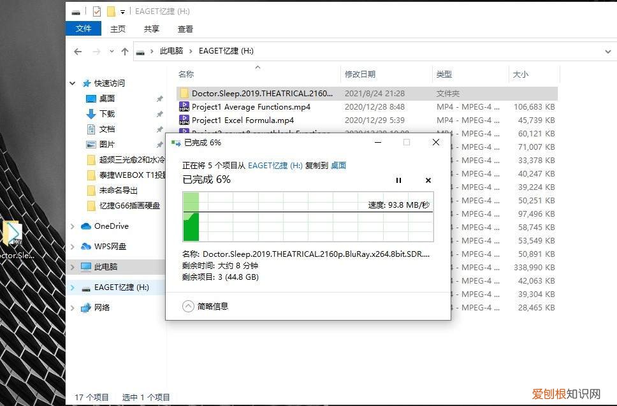Click the New Folder icon in Quick Access Toolbar
The image size is (617, 406).
(110, 11)
